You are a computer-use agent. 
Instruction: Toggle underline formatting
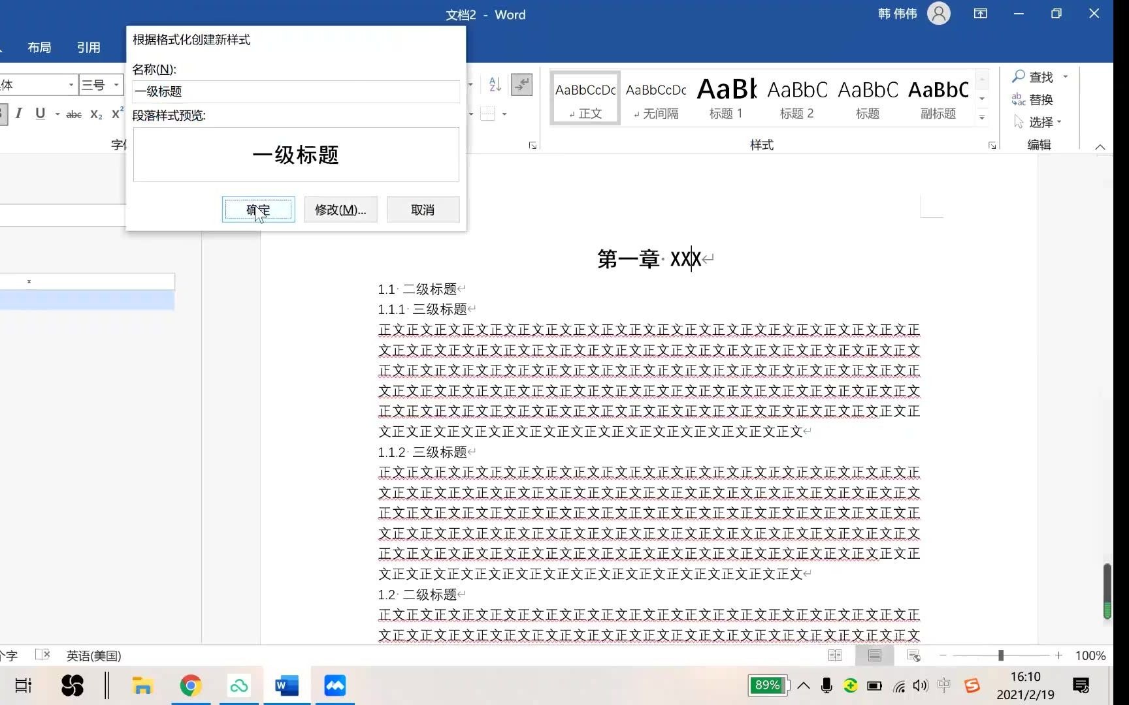40,114
